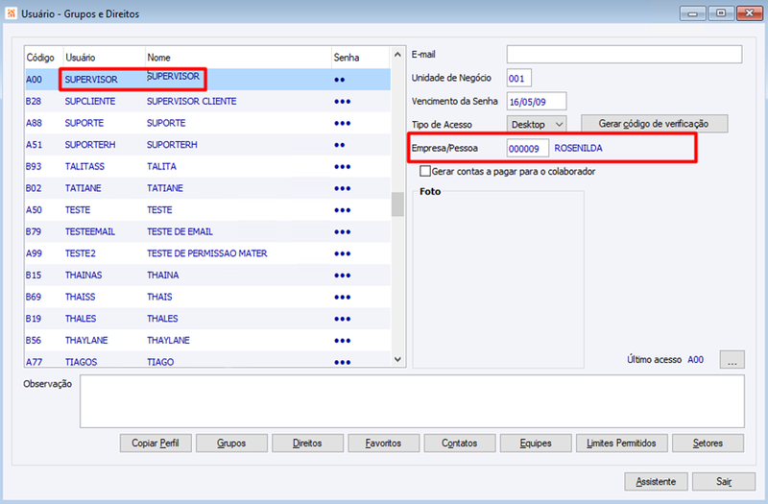Select user SUPORTE with code A88
The width and height of the screenshot is (768, 504).
click(207, 123)
